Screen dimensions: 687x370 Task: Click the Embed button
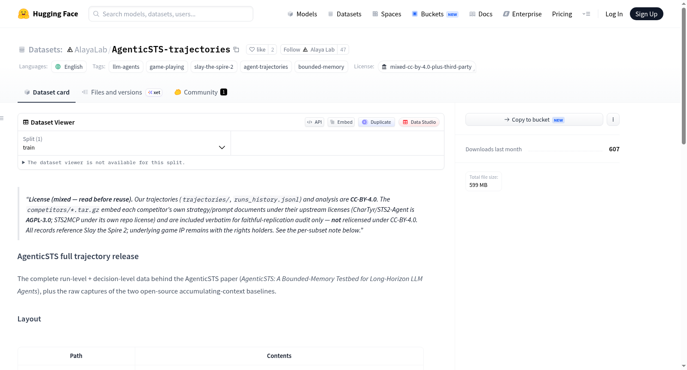[x=341, y=122]
